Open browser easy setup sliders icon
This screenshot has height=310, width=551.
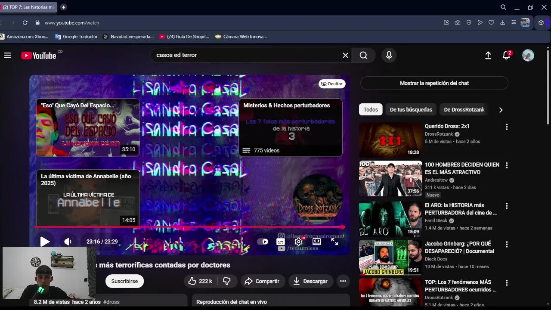coord(514,23)
